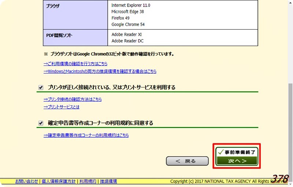Open the お問い合わせ footer link
The image size is (293, 187).
(x=26, y=181)
